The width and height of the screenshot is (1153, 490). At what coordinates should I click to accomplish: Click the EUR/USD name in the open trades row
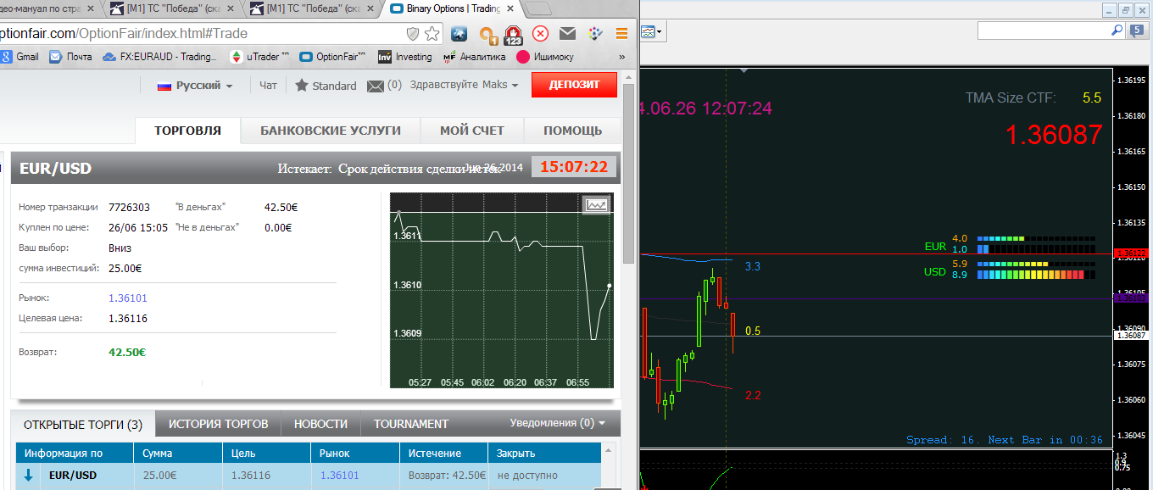point(73,476)
